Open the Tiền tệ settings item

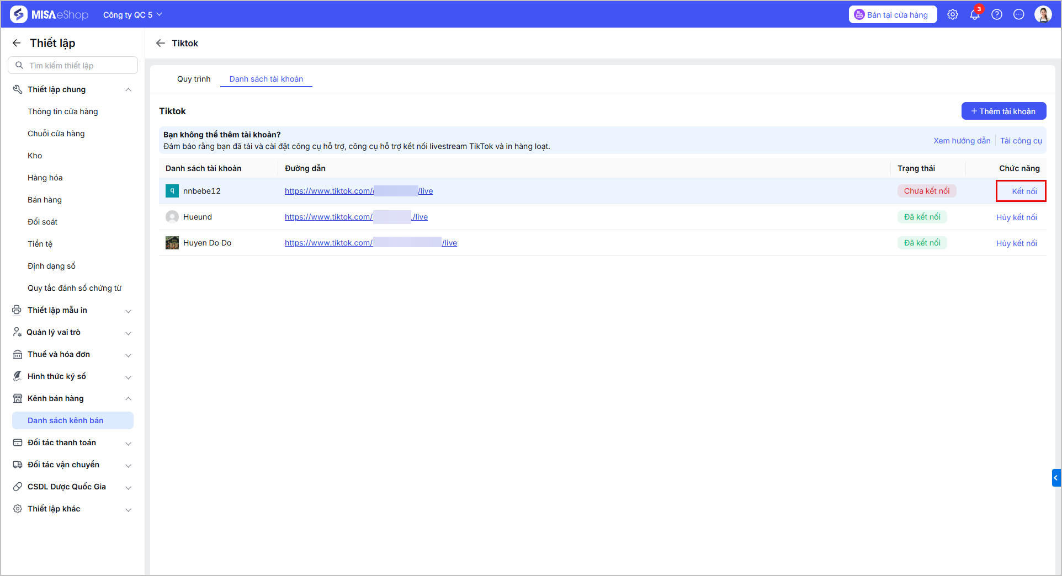coord(40,244)
